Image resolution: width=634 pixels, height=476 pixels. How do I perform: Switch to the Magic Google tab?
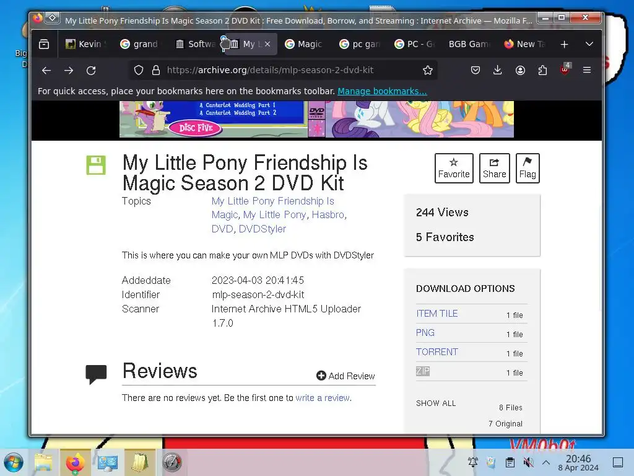(x=304, y=44)
